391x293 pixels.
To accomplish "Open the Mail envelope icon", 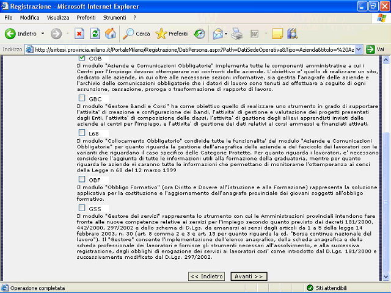I will [x=218, y=34].
